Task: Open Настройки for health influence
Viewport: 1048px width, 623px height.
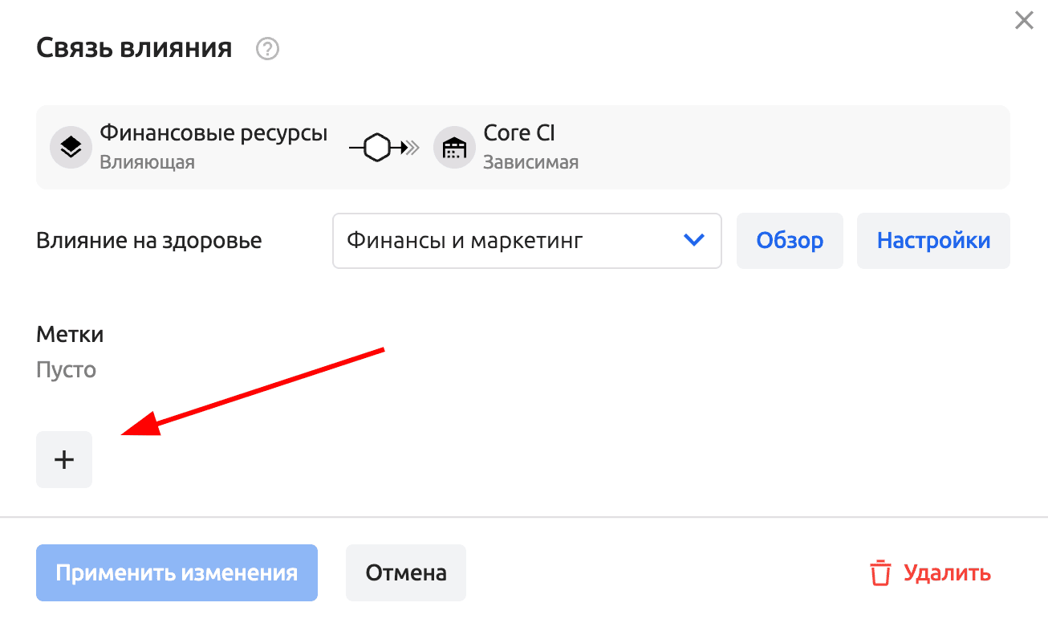Action: point(933,240)
